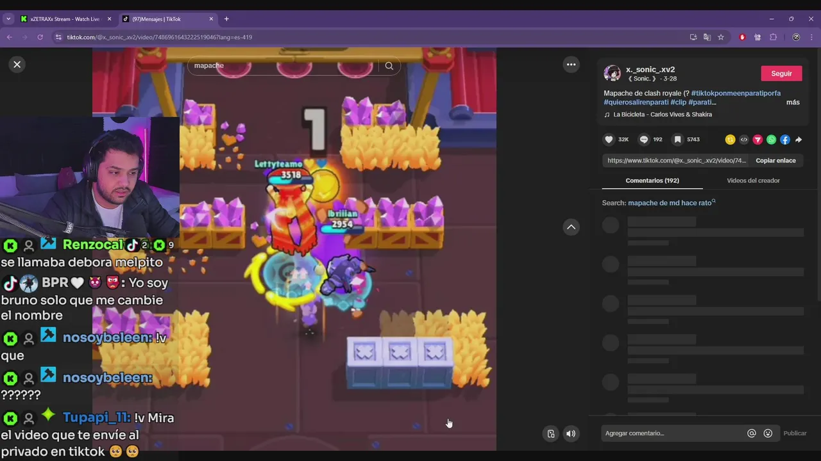Close the TikTok video viewer
821x461 pixels.
click(17, 64)
